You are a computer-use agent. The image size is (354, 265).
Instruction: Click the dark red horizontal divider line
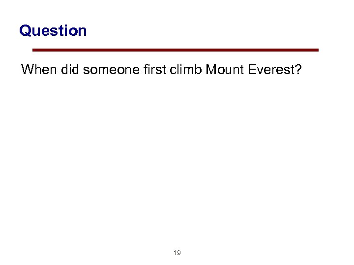pos(175,50)
